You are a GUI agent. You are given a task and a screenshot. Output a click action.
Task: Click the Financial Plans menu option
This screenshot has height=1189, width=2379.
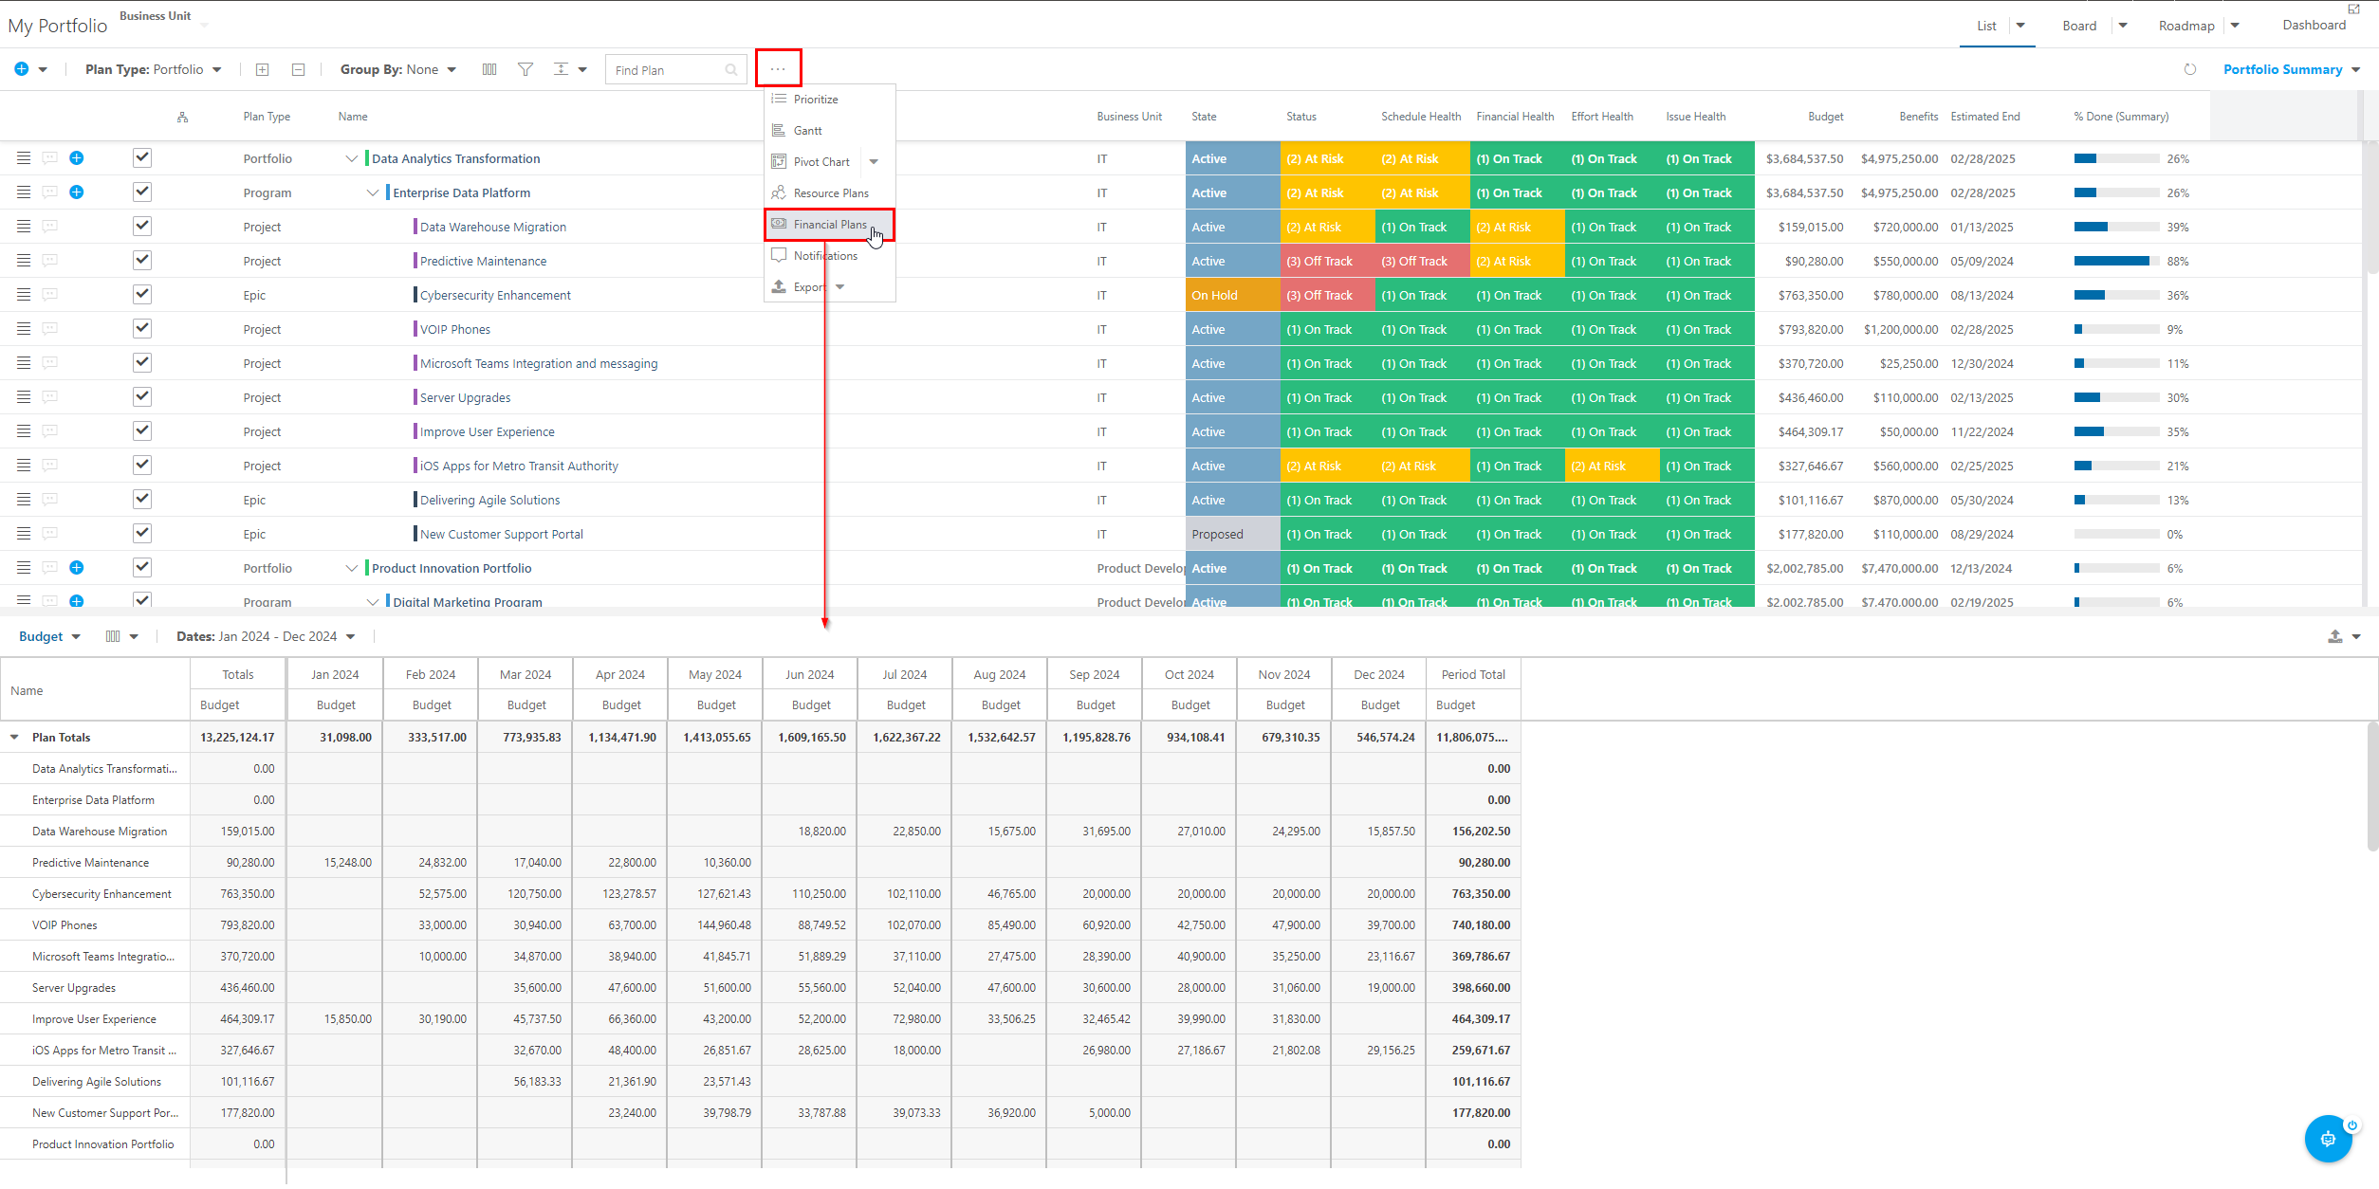coord(830,223)
